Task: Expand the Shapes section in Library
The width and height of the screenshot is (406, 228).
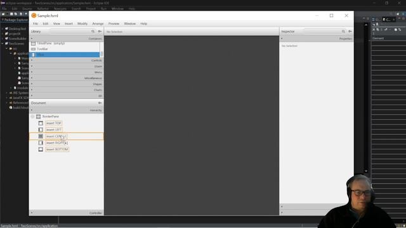Action: 67,84
